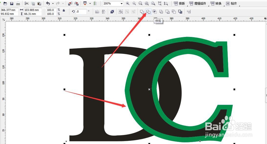Open the 200% zoom level dropdown

[121, 3]
